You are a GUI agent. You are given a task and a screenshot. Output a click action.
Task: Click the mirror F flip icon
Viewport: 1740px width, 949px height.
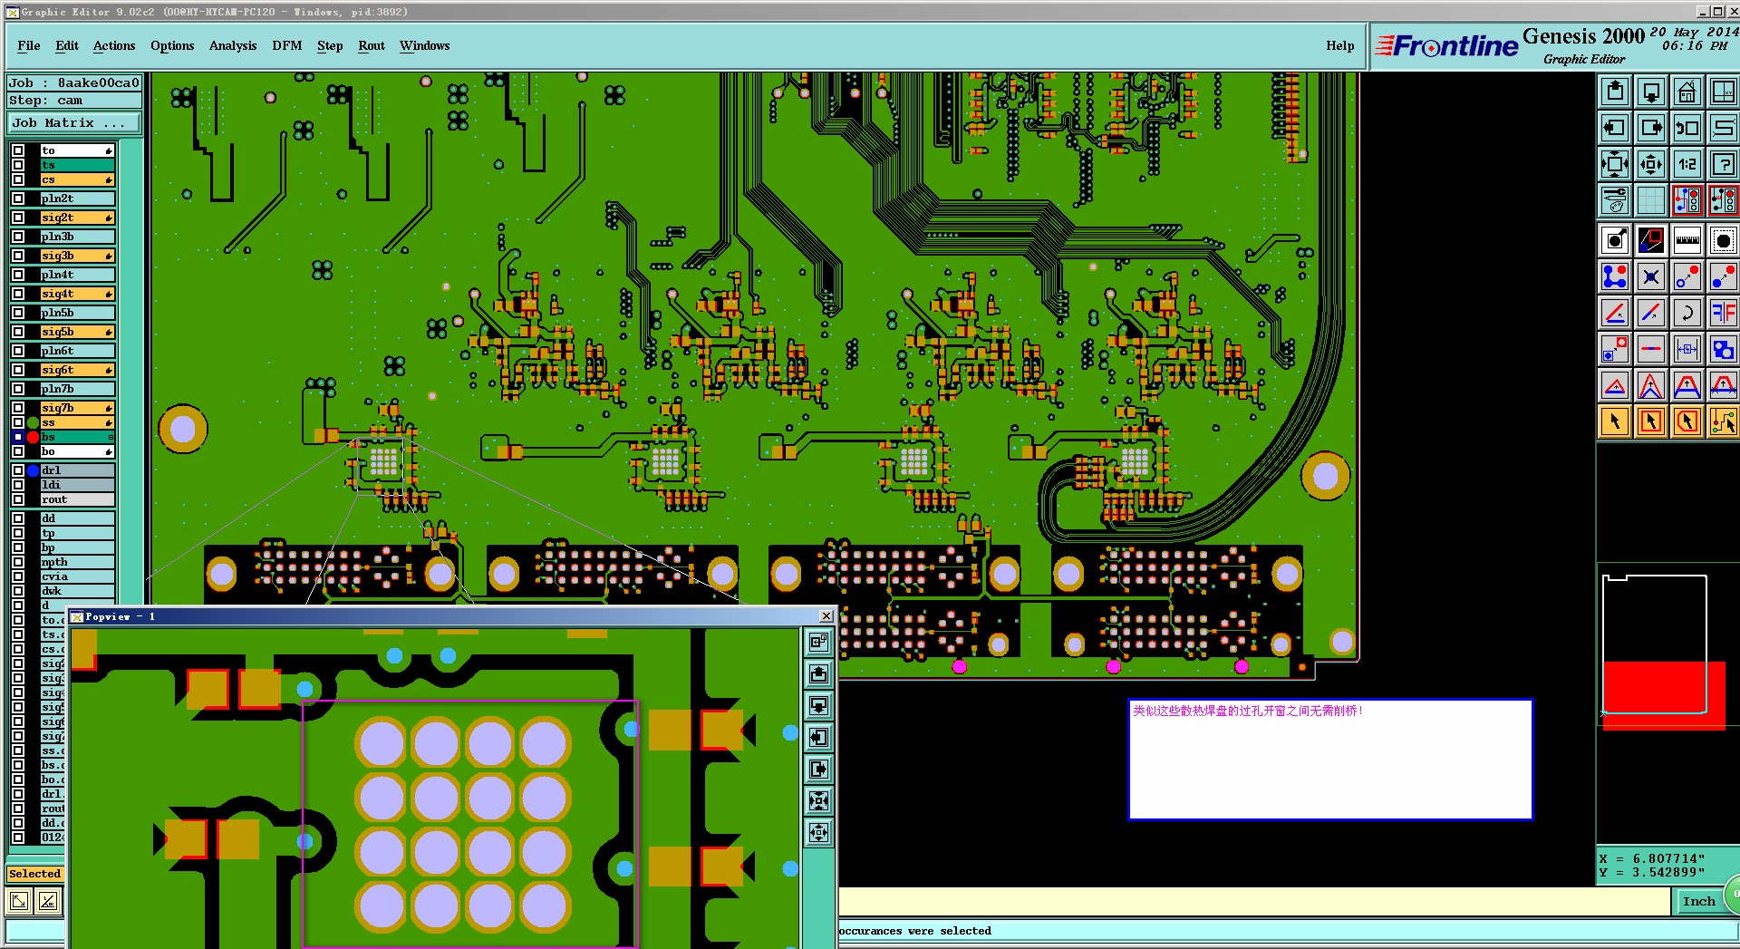[1723, 313]
